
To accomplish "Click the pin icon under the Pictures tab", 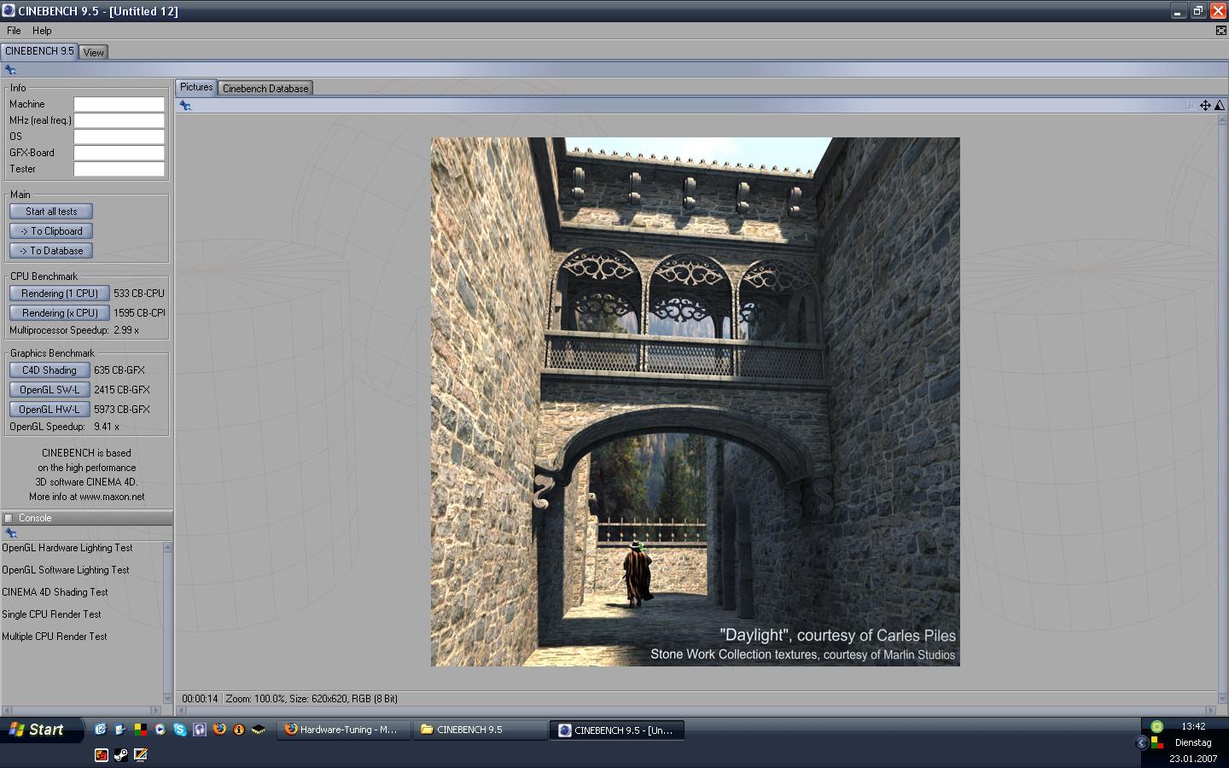I will (x=185, y=106).
